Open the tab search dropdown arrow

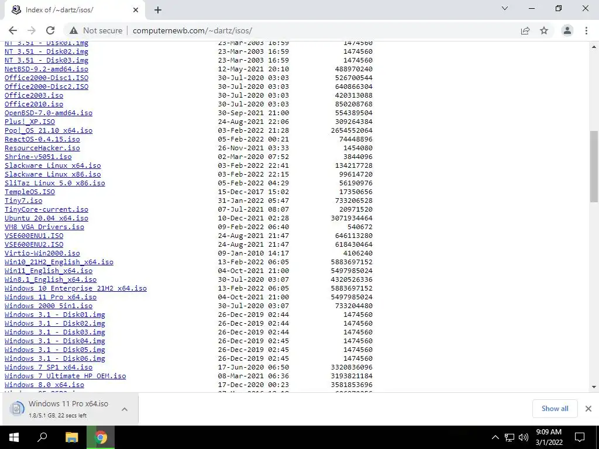click(x=505, y=8)
